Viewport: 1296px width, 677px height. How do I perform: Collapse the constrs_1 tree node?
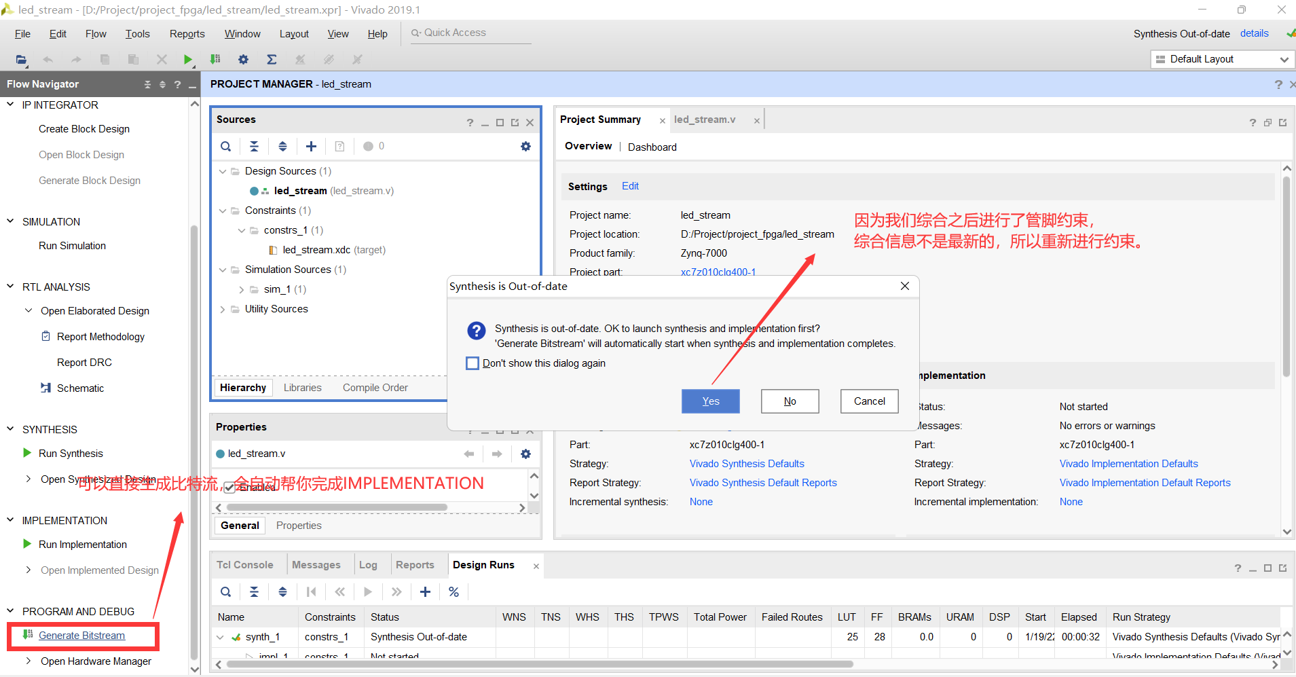(x=241, y=230)
